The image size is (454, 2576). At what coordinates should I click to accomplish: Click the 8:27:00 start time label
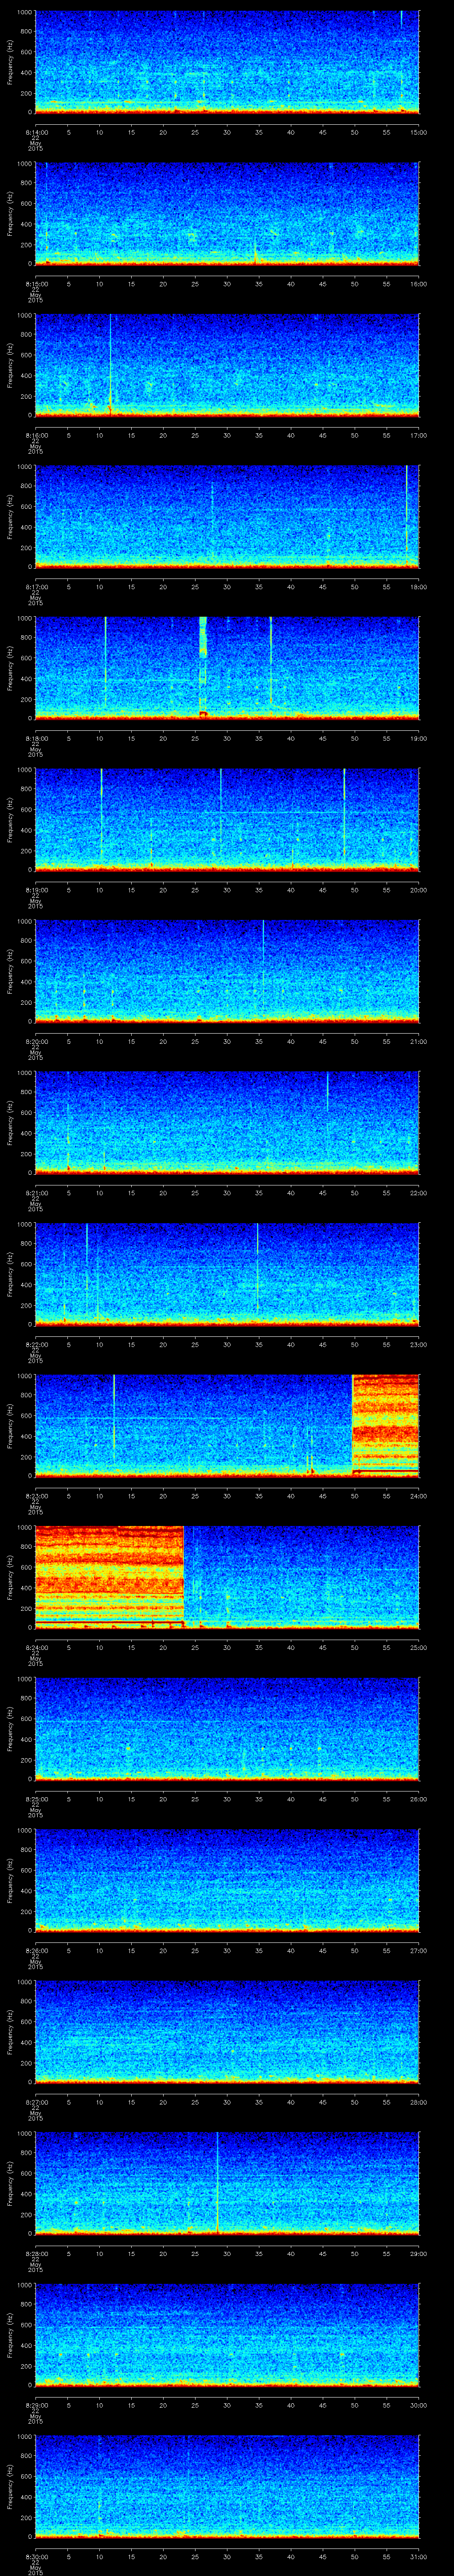[36, 2102]
